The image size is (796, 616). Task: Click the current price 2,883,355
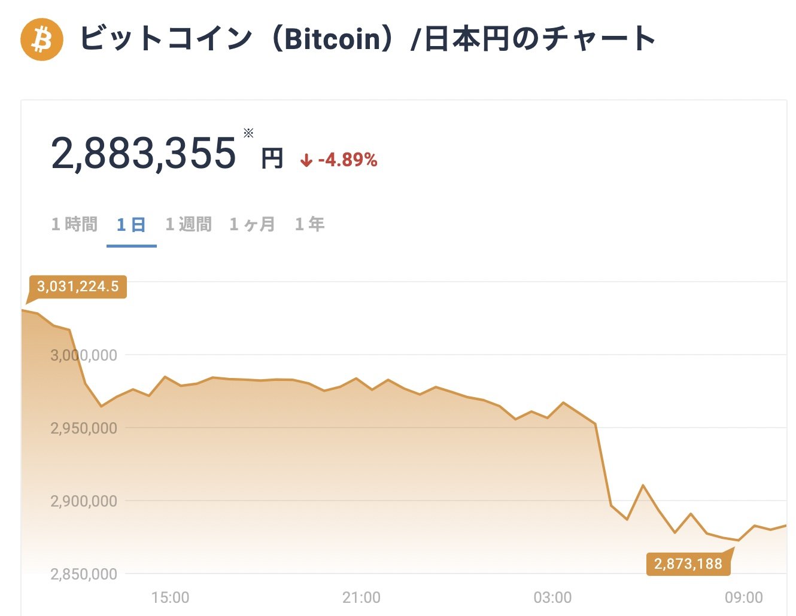[x=144, y=154]
